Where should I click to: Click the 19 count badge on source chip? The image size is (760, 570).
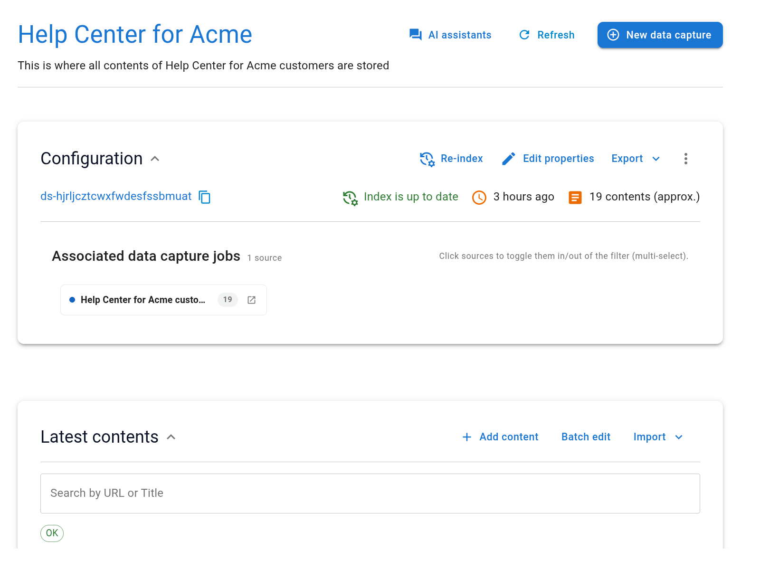pos(228,300)
